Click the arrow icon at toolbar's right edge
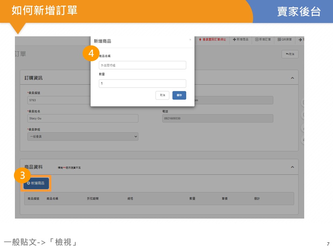Image resolution: width=333 pixels, height=249 pixels. [x=300, y=40]
